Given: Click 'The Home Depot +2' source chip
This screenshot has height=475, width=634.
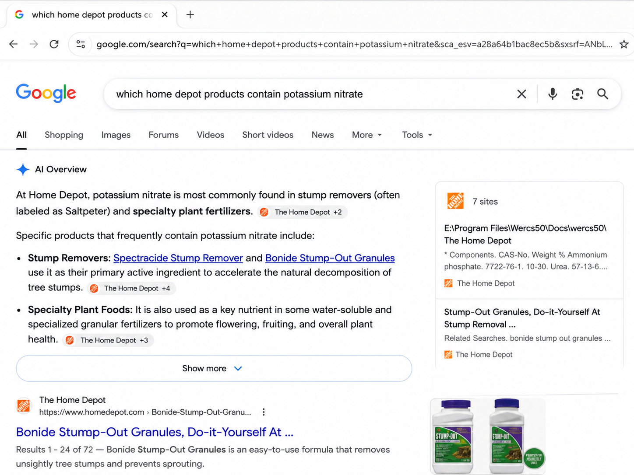Looking at the screenshot, I should point(302,212).
